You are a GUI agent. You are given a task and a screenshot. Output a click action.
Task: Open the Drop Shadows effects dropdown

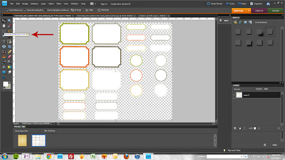[x=265, y=22]
